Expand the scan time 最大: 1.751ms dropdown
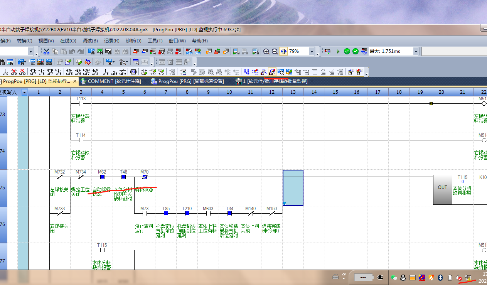This screenshot has width=487, height=285. pos(415,51)
